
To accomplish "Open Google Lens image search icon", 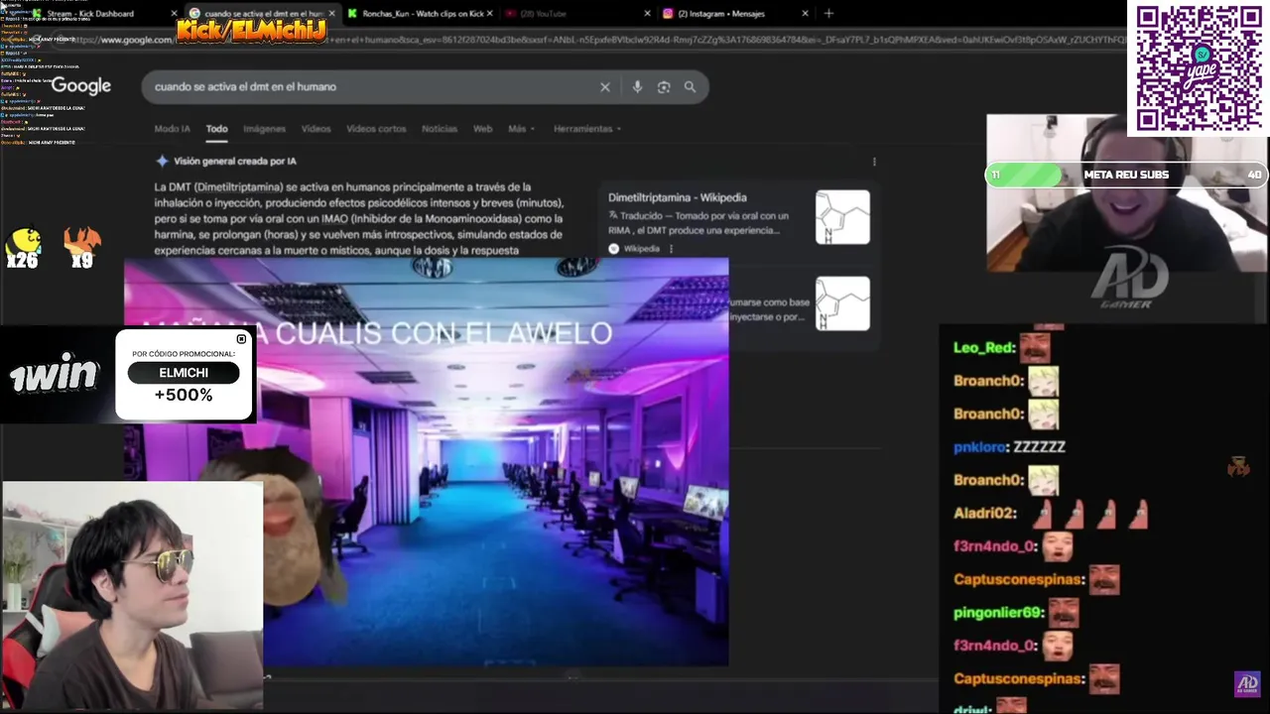I will point(664,87).
